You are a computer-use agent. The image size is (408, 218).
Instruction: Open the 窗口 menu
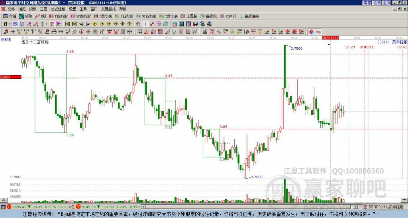(94, 9)
